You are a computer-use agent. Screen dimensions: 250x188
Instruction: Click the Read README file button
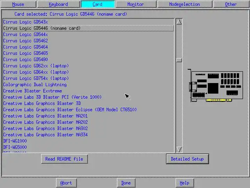pos(64,159)
